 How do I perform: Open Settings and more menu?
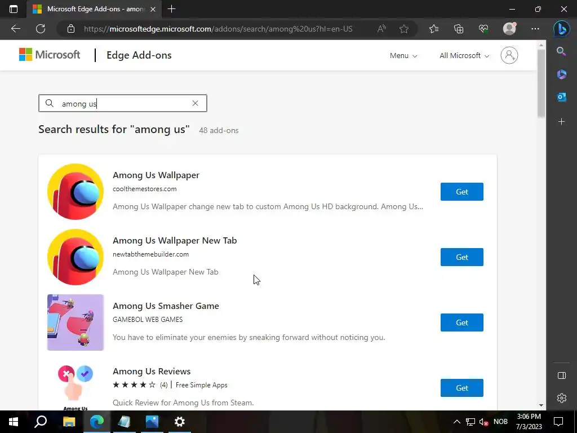click(535, 29)
